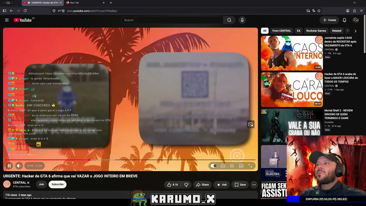The image size is (366, 206).
Task: Open the CARA LOUCO video thumbnail
Action: pyautogui.click(x=292, y=90)
